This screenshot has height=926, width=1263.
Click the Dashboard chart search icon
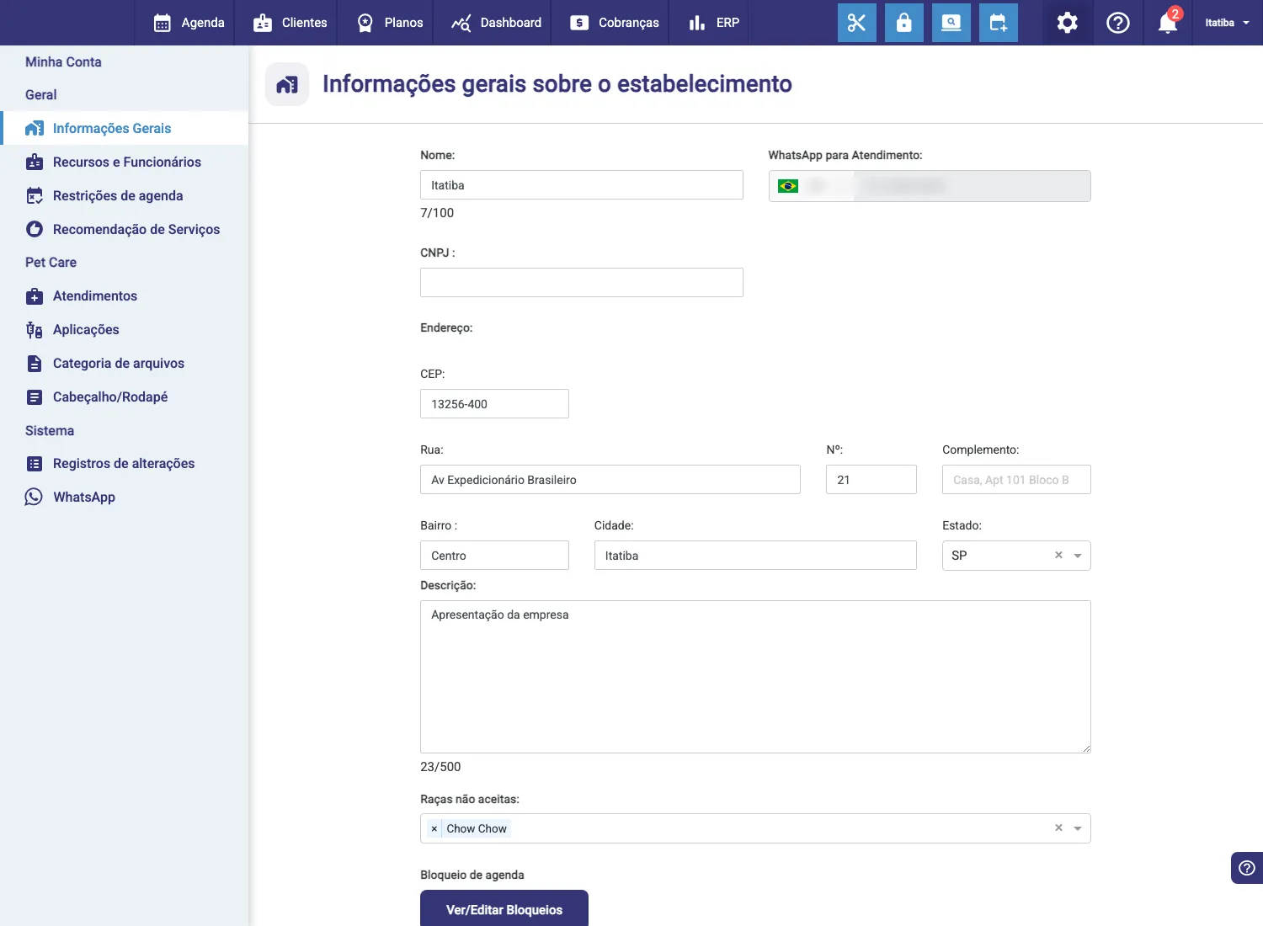pos(461,23)
